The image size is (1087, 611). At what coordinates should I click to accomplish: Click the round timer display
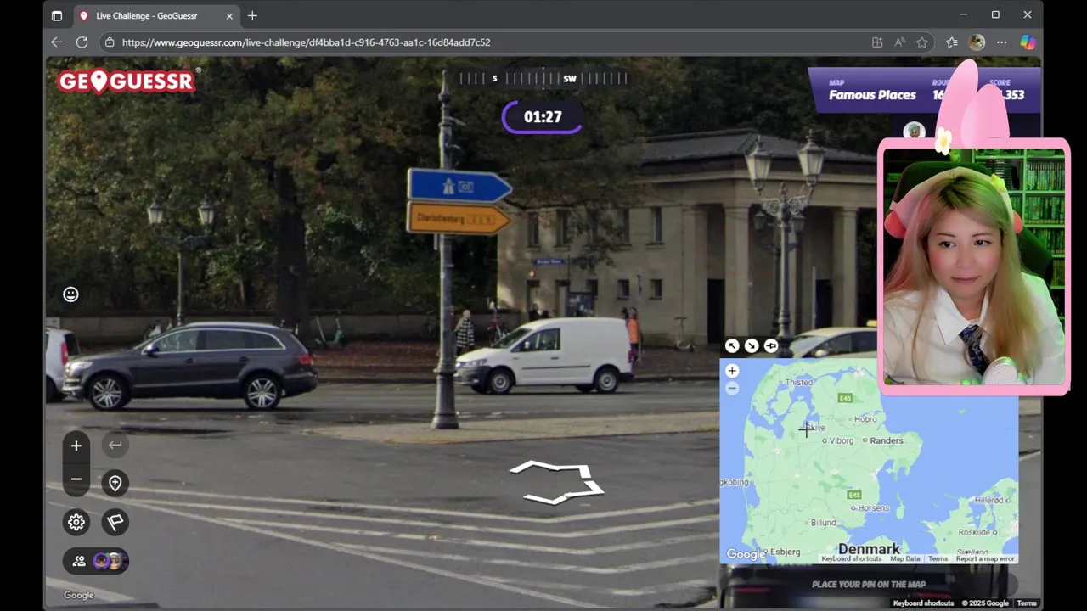pyautogui.click(x=543, y=117)
